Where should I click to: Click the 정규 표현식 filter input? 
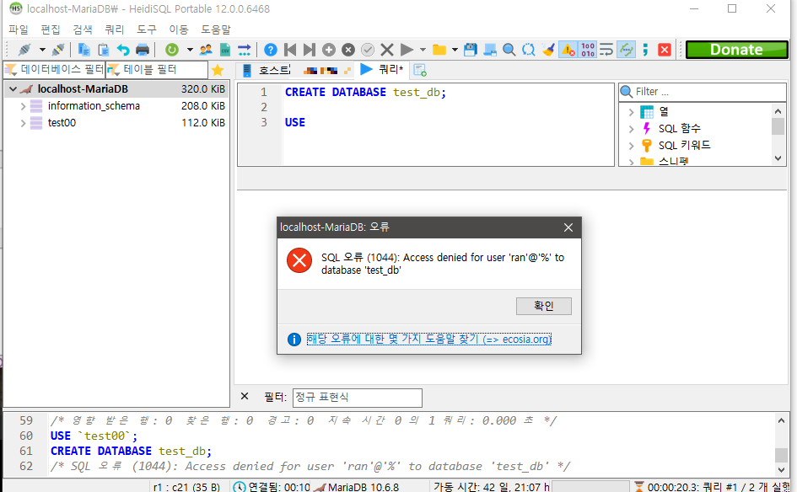(358, 398)
